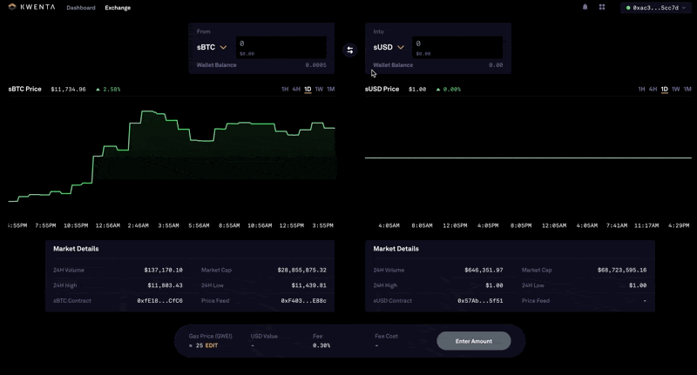
Task: Open the grid apps menu icon
Action: pyautogui.click(x=602, y=7)
